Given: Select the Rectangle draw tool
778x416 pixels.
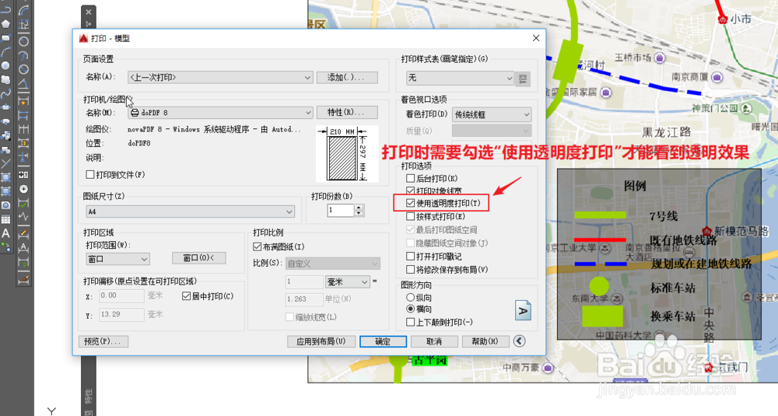Looking at the screenshot, I should point(5,37).
